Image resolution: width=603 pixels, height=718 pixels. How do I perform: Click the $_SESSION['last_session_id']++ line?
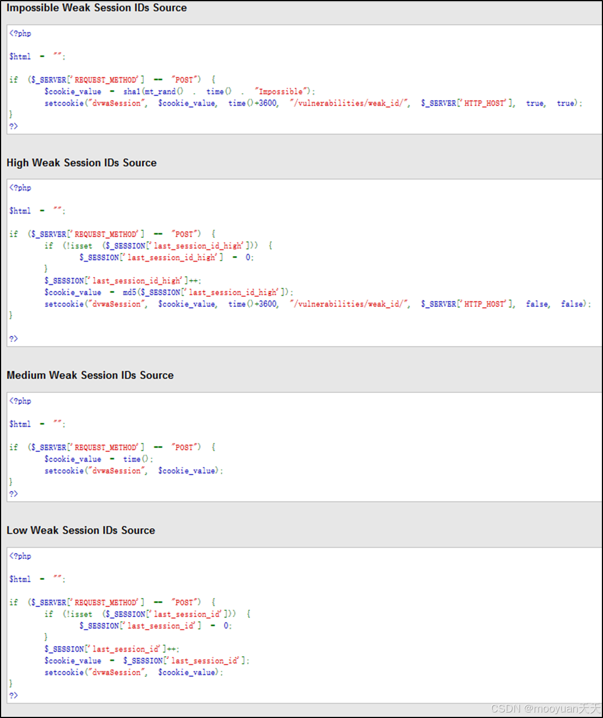point(112,649)
